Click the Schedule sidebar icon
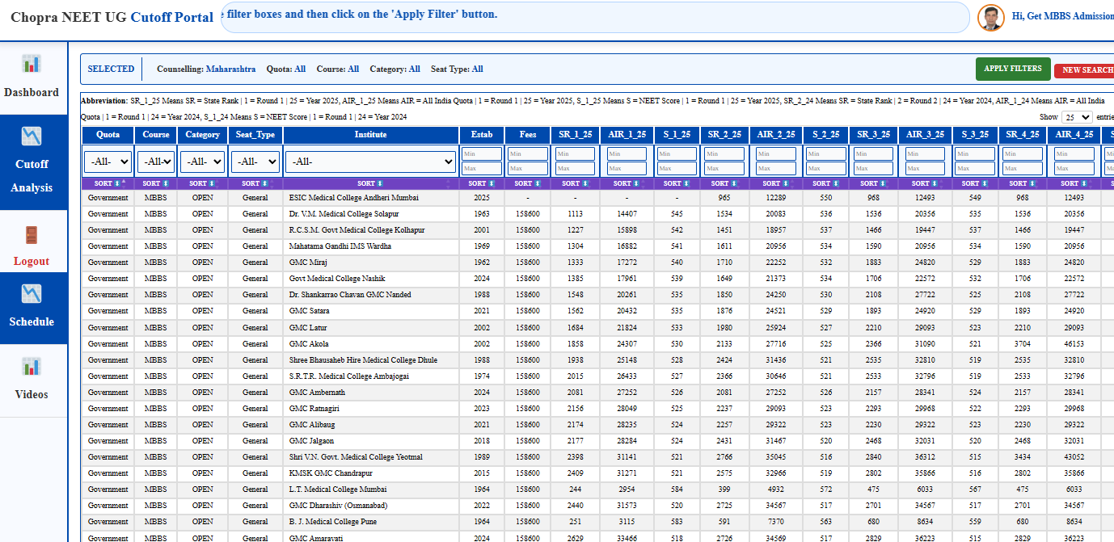The width and height of the screenshot is (1114, 542). pos(32,293)
